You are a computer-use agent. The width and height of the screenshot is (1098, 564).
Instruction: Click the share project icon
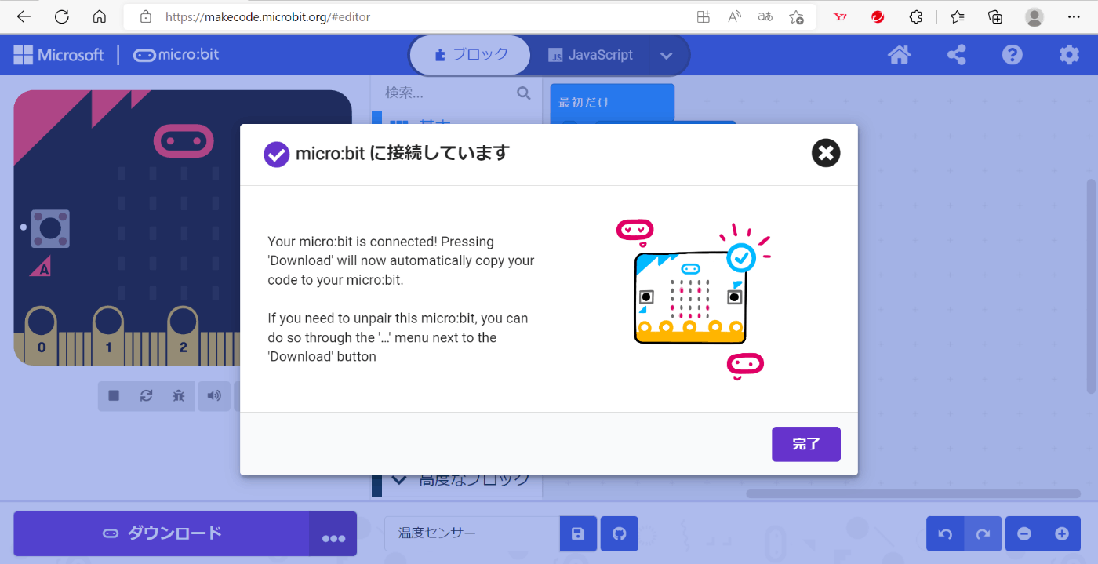point(956,55)
